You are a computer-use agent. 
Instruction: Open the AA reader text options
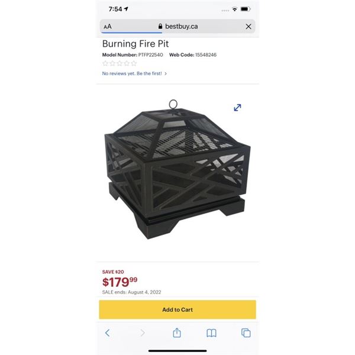[108, 27]
